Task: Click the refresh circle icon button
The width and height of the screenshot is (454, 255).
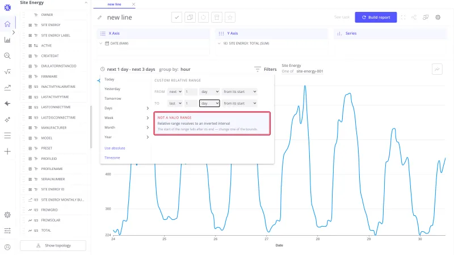Action: click(x=203, y=18)
